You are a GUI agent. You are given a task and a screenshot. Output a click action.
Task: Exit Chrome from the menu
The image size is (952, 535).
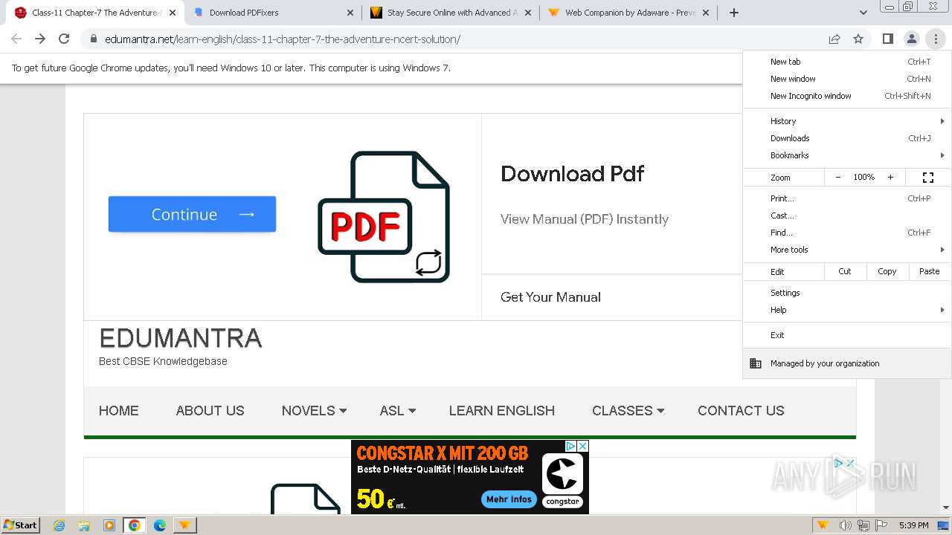coord(847,335)
